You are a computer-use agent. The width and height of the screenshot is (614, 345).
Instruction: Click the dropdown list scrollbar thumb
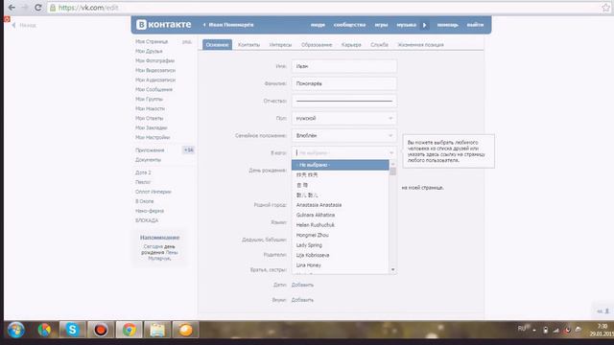392,172
